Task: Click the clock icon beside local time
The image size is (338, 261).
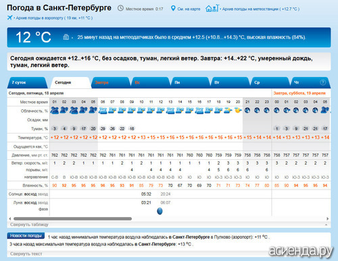Action: point(120,9)
